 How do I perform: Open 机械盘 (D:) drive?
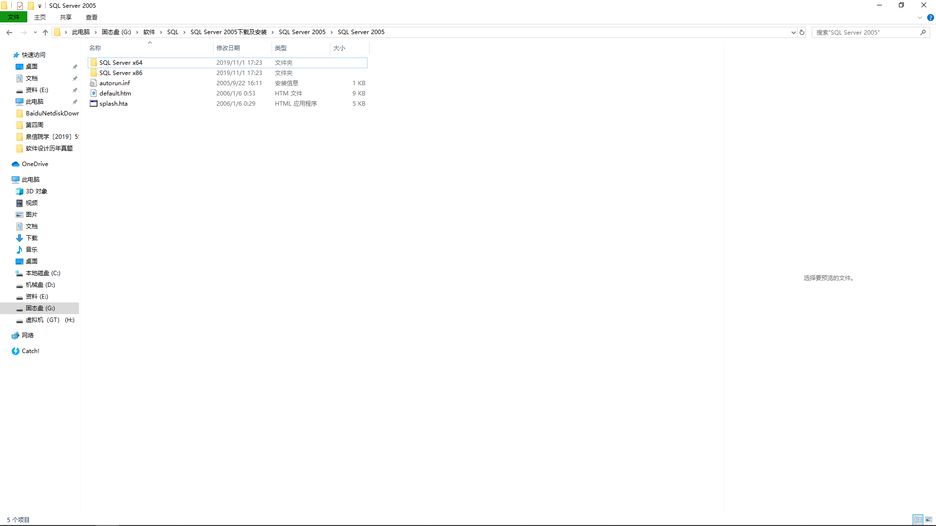pyautogui.click(x=40, y=285)
